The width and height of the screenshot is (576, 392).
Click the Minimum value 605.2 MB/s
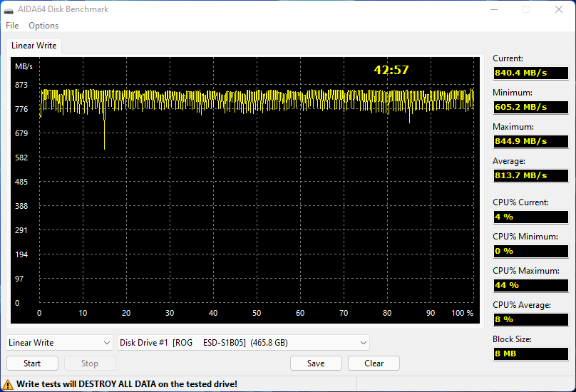[531, 107]
